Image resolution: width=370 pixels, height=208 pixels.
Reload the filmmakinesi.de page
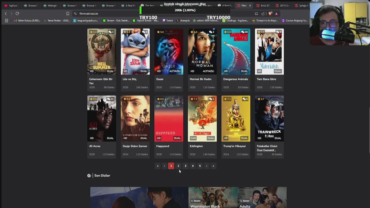pyautogui.click(x=17, y=14)
